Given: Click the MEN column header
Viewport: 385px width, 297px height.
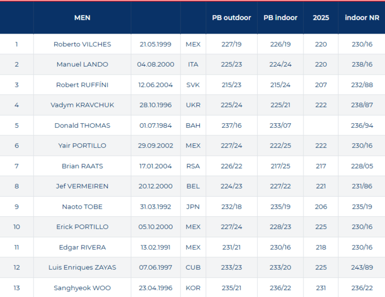Looking at the screenshot, I should point(82,18).
